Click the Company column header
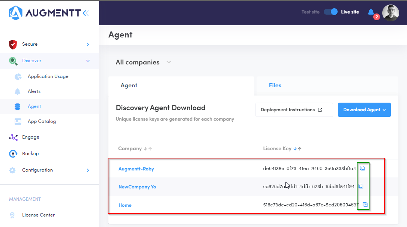The width and height of the screenshot is (407, 227). click(130, 149)
